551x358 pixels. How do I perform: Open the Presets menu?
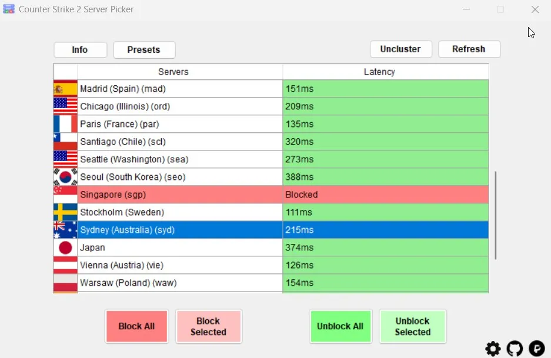tap(144, 50)
